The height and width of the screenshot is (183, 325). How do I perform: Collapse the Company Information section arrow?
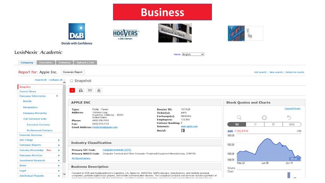[57, 96]
